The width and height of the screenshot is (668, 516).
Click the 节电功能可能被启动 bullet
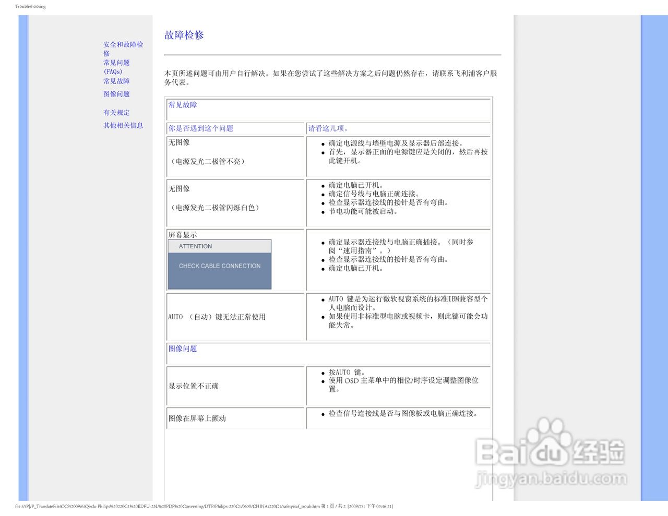coord(363,211)
